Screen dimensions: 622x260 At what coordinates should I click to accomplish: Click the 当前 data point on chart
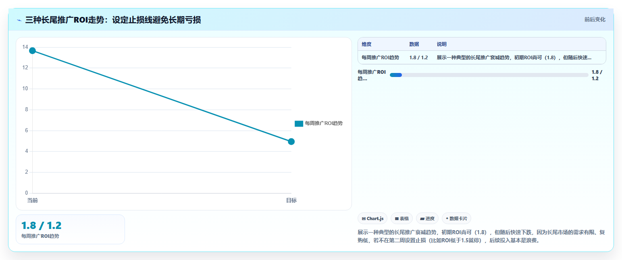[x=32, y=50]
